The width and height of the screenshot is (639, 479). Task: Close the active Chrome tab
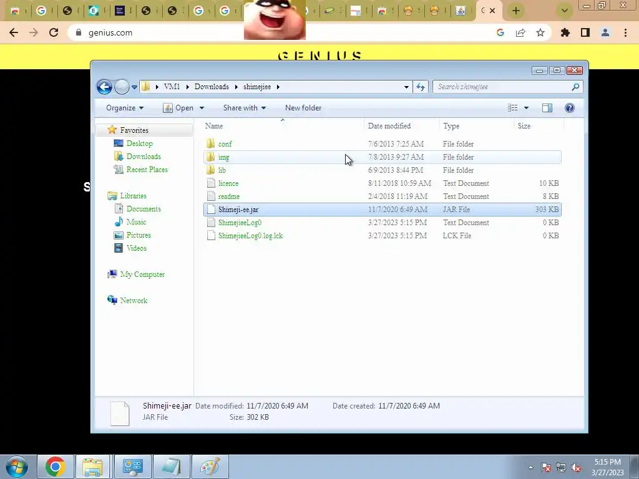click(x=492, y=11)
